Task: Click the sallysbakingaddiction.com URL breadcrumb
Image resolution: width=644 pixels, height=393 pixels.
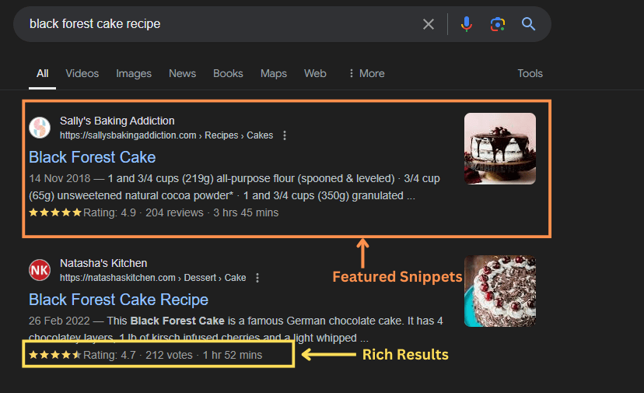Action: click(x=166, y=135)
